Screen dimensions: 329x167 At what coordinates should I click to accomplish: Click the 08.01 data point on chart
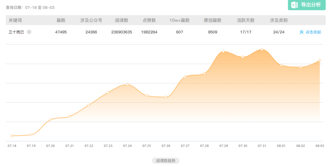click(x=281, y=65)
